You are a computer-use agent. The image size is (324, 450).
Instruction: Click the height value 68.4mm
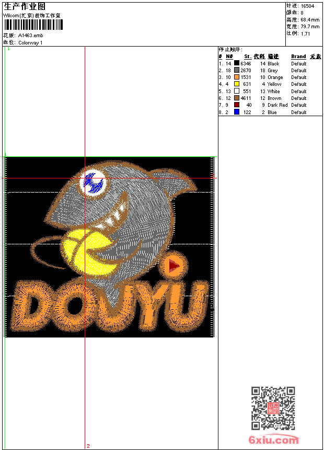(310, 20)
